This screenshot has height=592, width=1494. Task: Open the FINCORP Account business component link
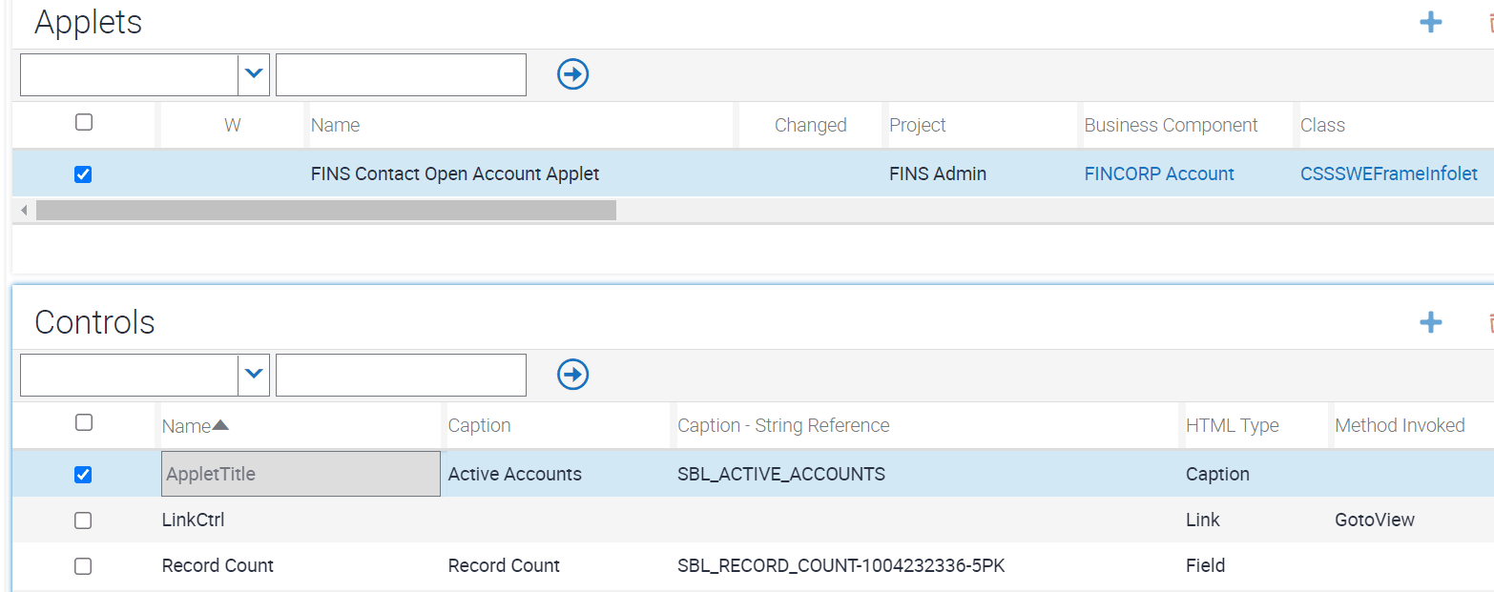pyautogui.click(x=1159, y=174)
